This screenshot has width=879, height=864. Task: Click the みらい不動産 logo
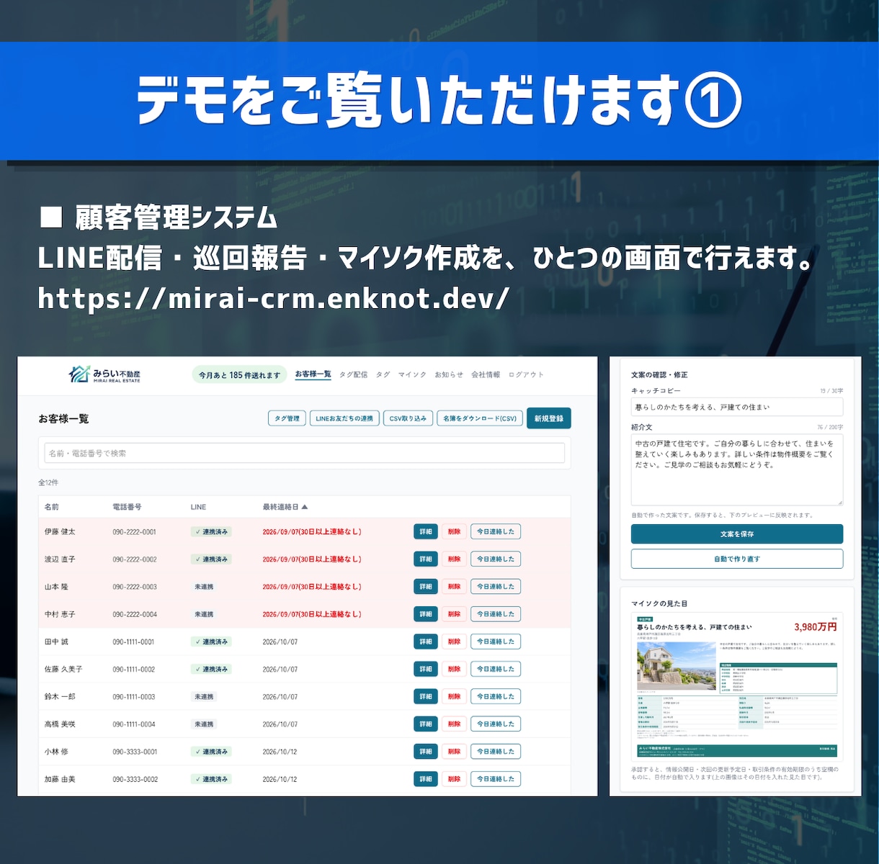coord(104,374)
